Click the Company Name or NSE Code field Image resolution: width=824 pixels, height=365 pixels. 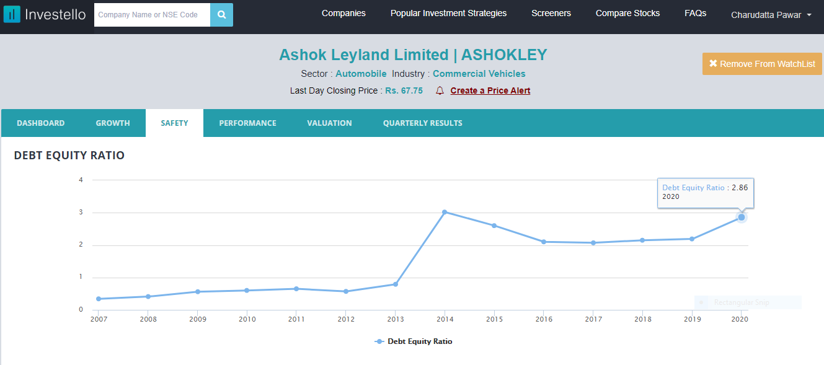(x=152, y=15)
